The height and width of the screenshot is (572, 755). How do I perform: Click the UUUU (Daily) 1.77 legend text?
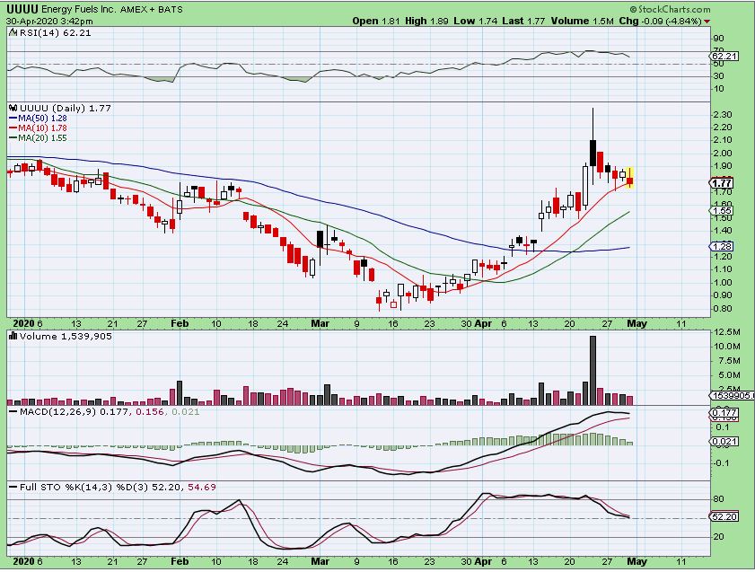click(x=66, y=109)
